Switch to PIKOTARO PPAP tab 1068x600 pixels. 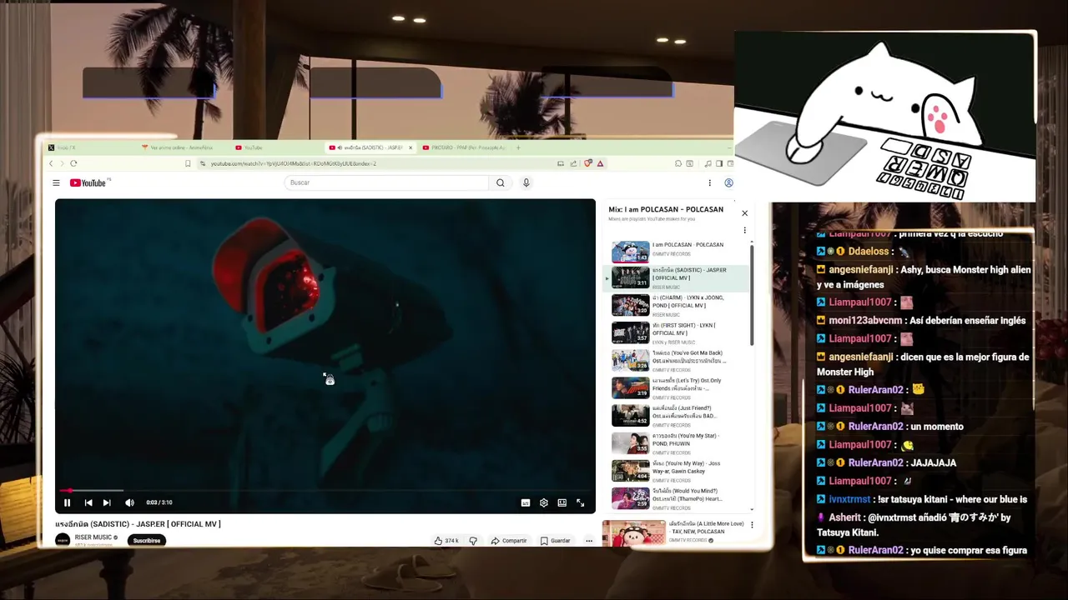click(463, 147)
